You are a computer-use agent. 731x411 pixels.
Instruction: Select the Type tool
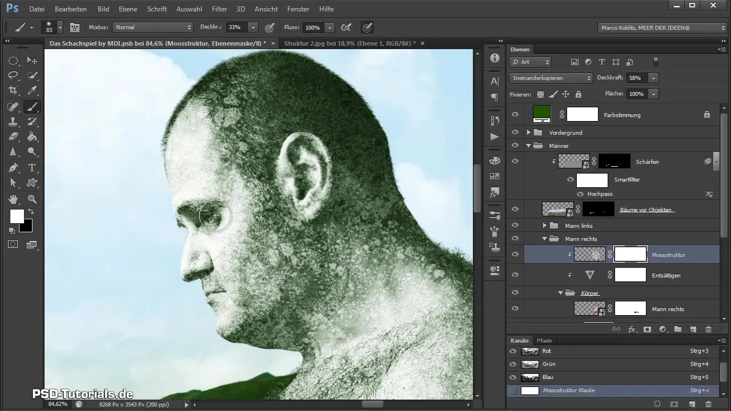coord(33,168)
